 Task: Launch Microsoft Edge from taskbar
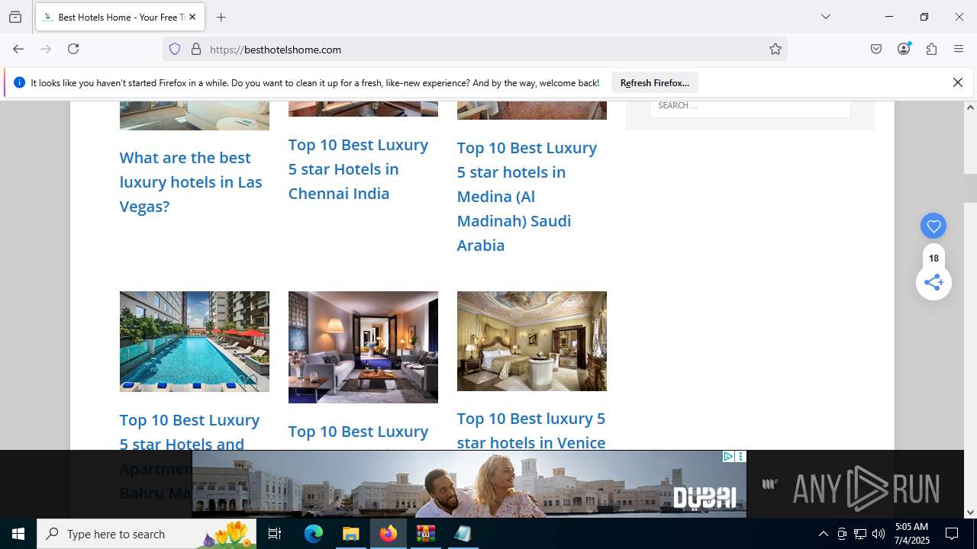314,534
